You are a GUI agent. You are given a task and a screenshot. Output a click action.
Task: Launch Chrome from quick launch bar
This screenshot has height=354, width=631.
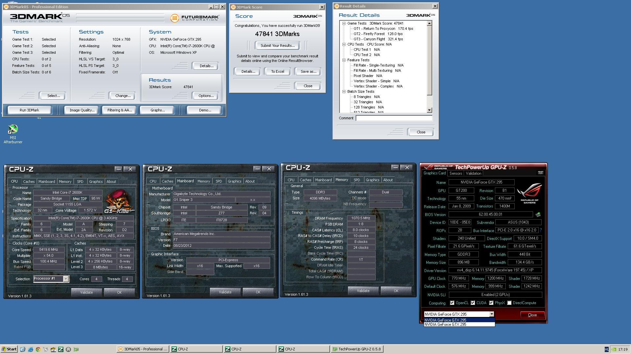click(38, 349)
